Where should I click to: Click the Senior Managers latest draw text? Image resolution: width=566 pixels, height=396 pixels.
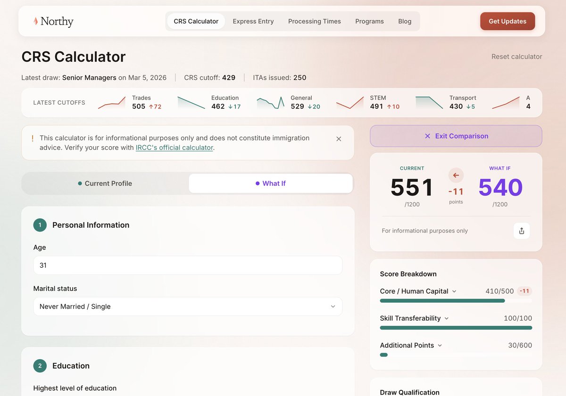[89, 78]
